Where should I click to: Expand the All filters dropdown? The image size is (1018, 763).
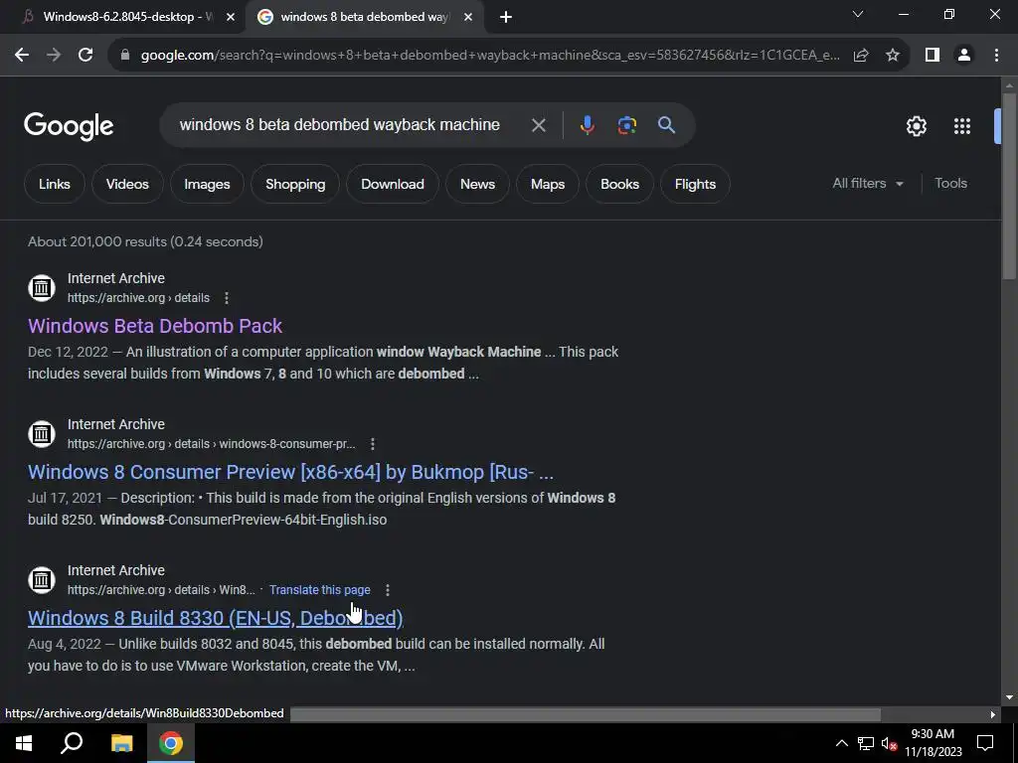868,184
